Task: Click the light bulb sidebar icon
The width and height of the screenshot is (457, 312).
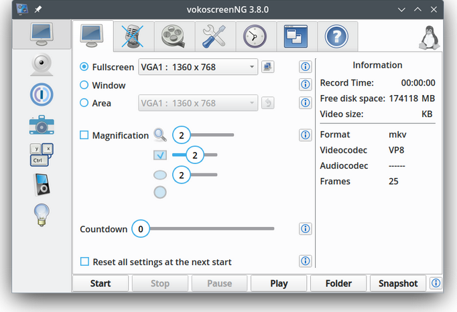Action: click(x=41, y=215)
